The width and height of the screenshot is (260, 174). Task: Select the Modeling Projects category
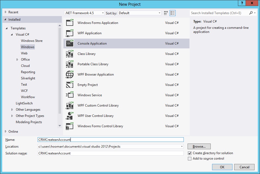[29, 122]
